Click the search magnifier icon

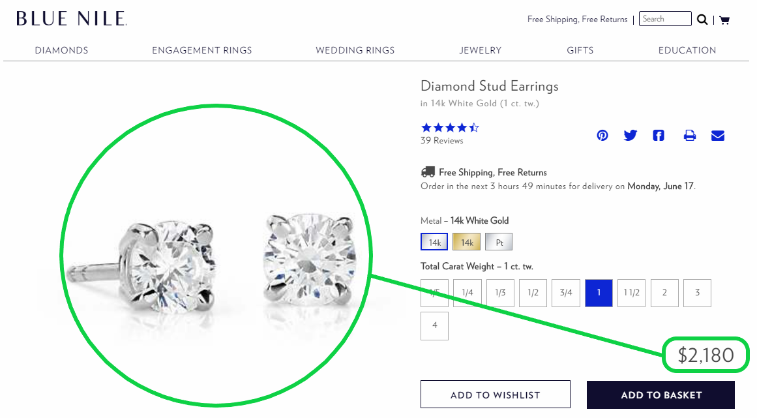(x=702, y=20)
